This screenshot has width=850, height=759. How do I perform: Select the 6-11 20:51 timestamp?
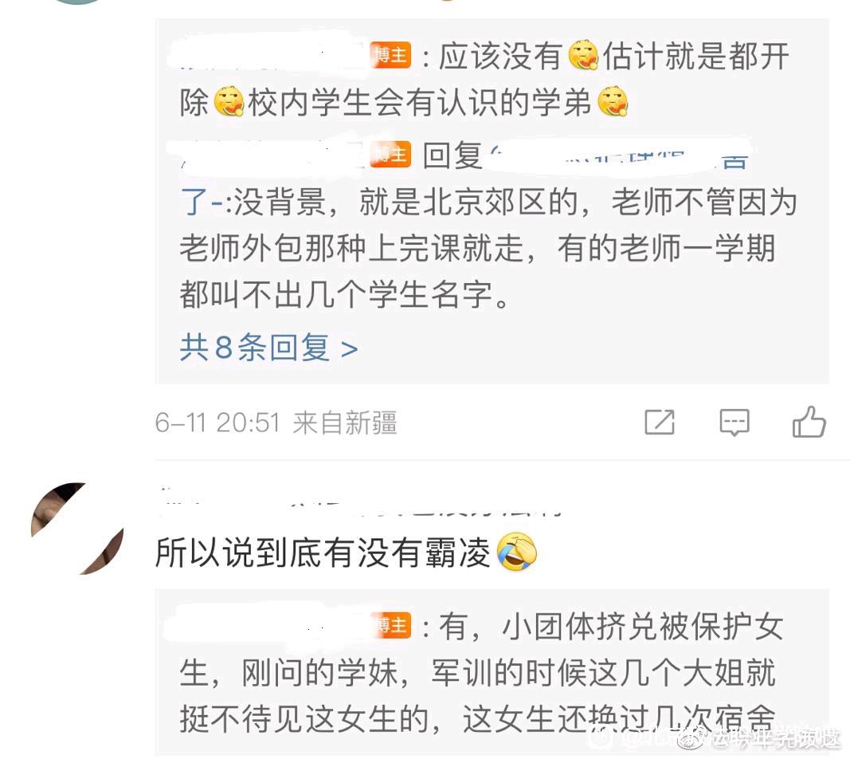click(217, 423)
